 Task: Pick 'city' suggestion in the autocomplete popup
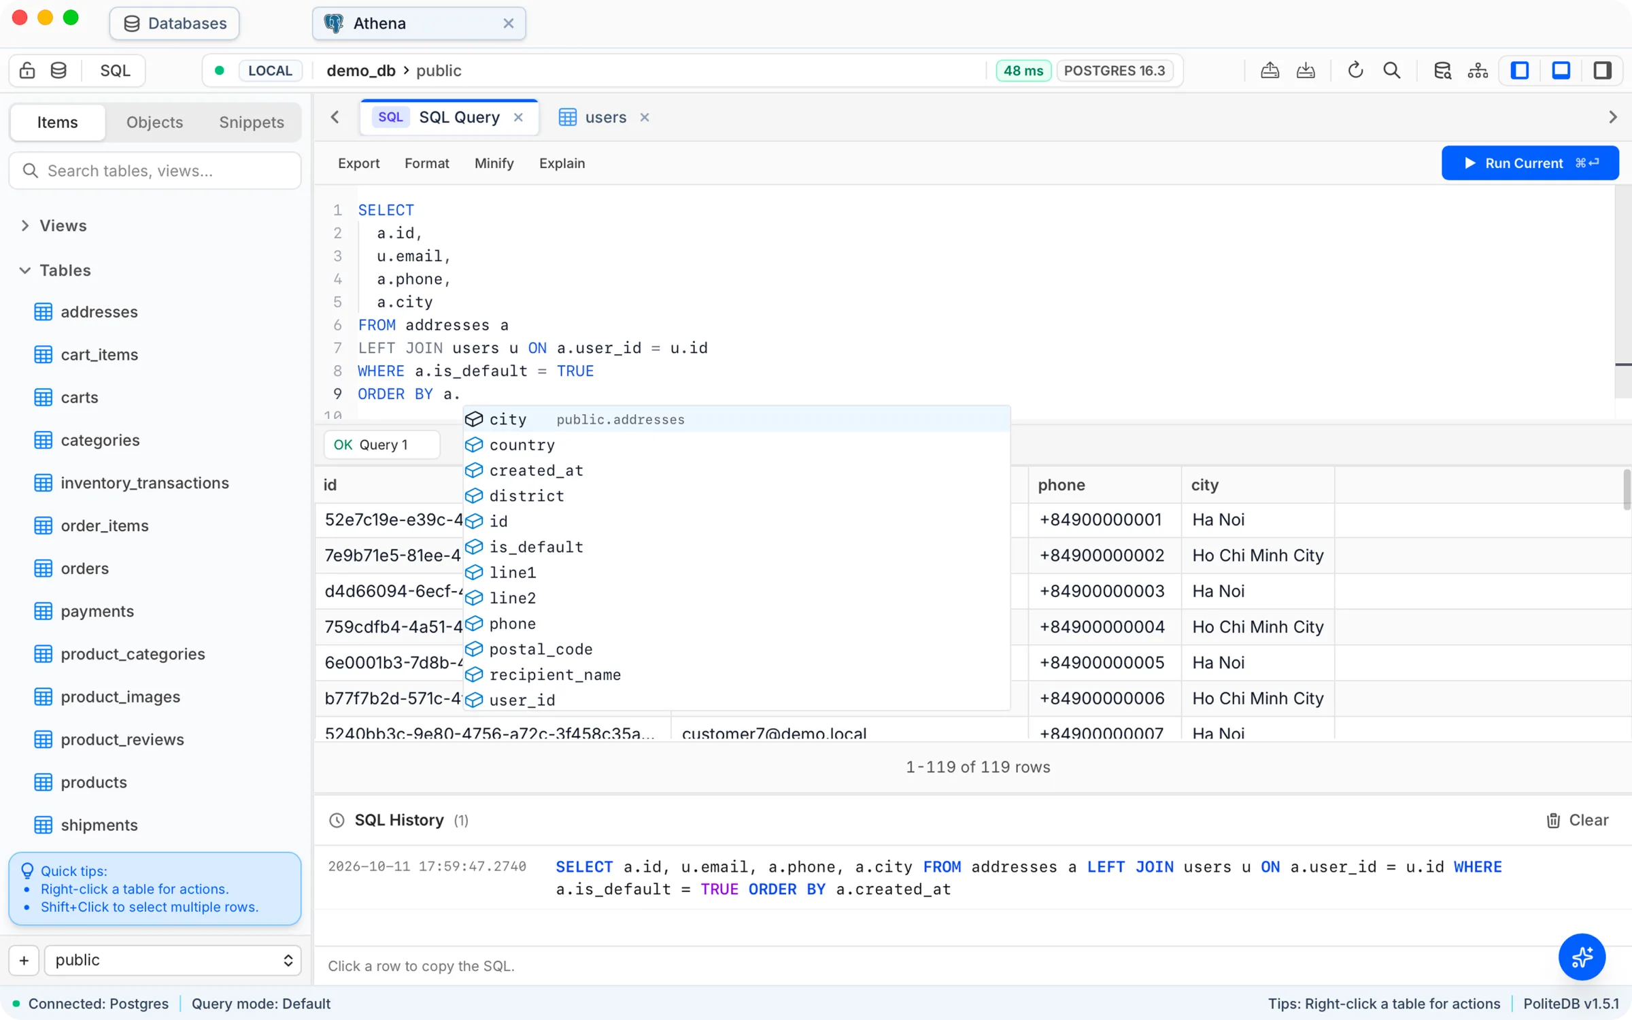pyautogui.click(x=736, y=420)
